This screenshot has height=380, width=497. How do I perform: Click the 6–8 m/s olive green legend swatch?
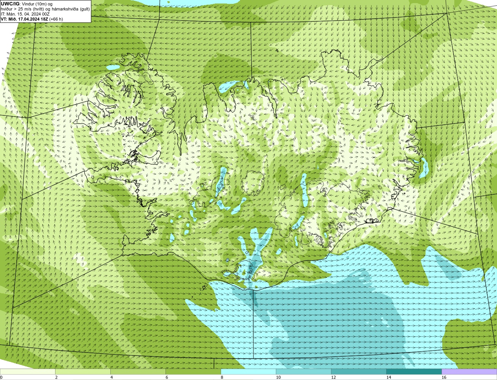(x=193, y=371)
